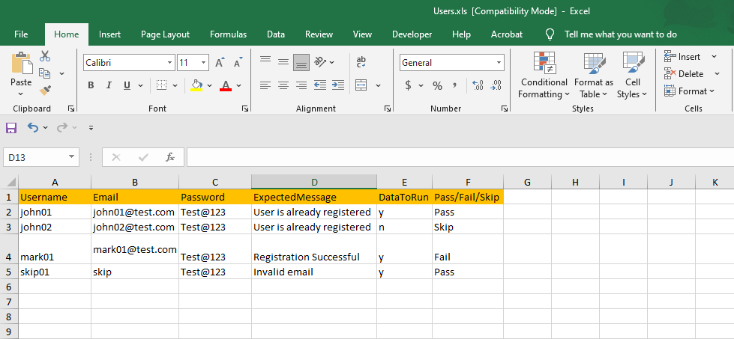734x339 pixels.
Task: Switch to the Insert tab
Action: click(x=109, y=34)
